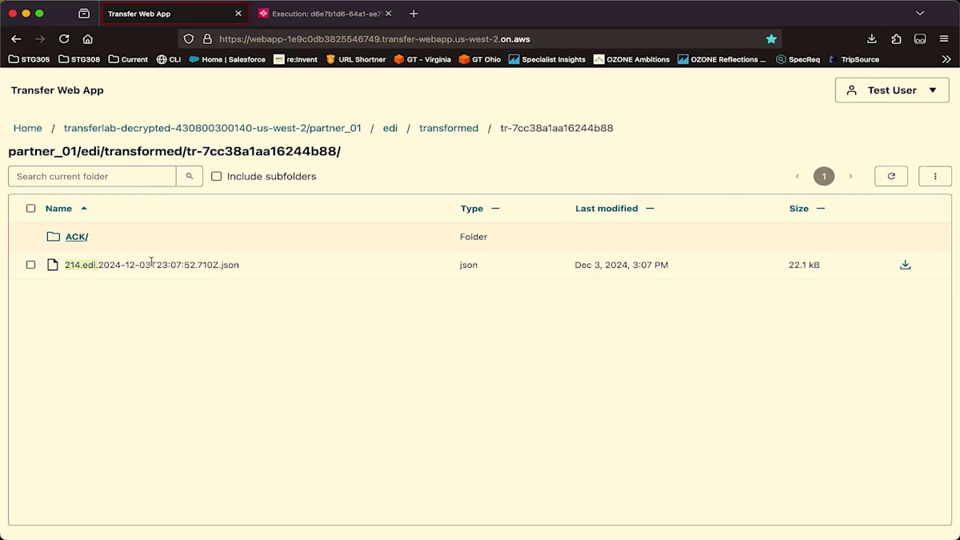The image size is (960, 540).
Task: Open the browser downloads panel
Action: click(x=872, y=38)
